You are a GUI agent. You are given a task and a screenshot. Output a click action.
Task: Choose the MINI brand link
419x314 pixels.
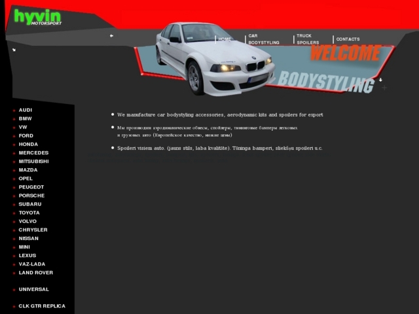[x=24, y=247]
